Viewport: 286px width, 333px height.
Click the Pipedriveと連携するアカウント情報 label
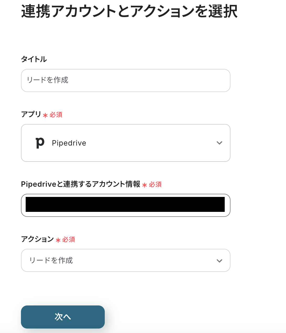(x=81, y=184)
